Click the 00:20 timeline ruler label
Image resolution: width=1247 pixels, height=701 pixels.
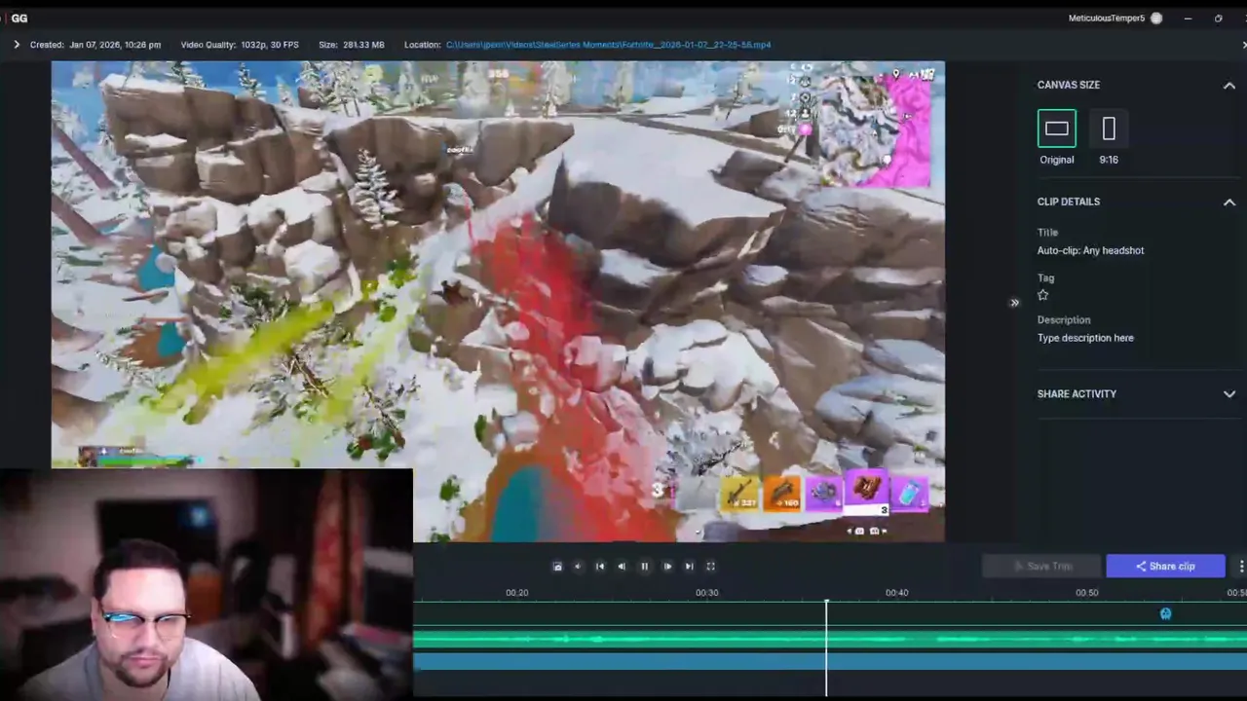(516, 593)
